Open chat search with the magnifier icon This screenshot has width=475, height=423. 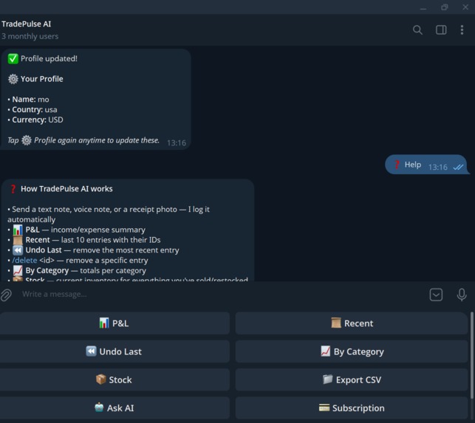click(417, 30)
